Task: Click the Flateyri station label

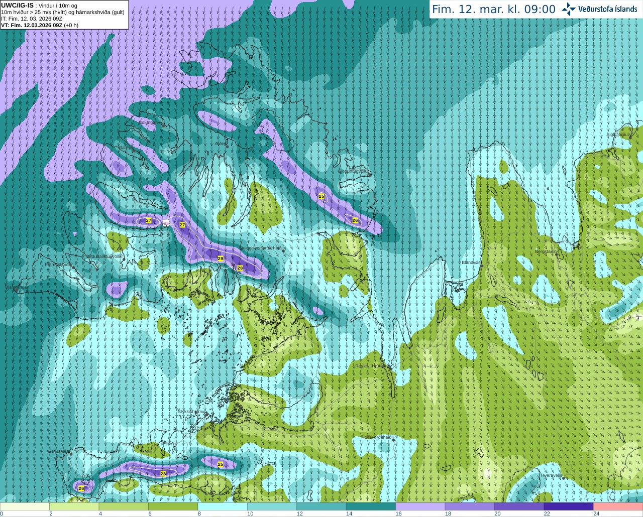Action: 125,148
